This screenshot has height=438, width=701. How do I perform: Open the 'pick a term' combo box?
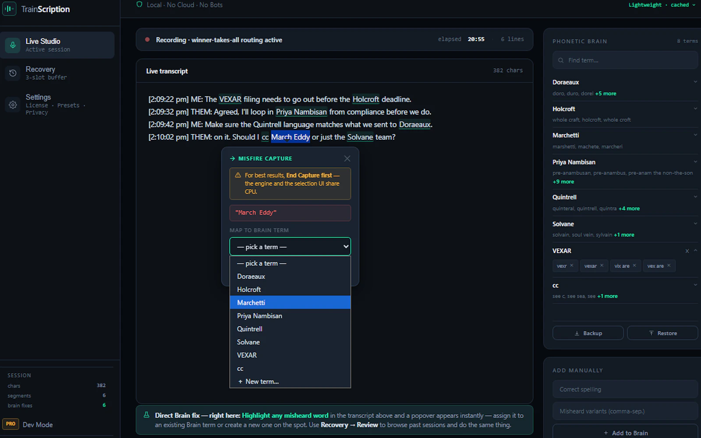point(290,247)
